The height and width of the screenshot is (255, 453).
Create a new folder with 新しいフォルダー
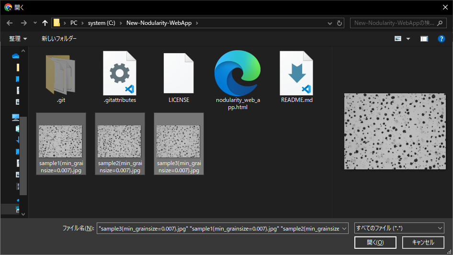tap(59, 39)
